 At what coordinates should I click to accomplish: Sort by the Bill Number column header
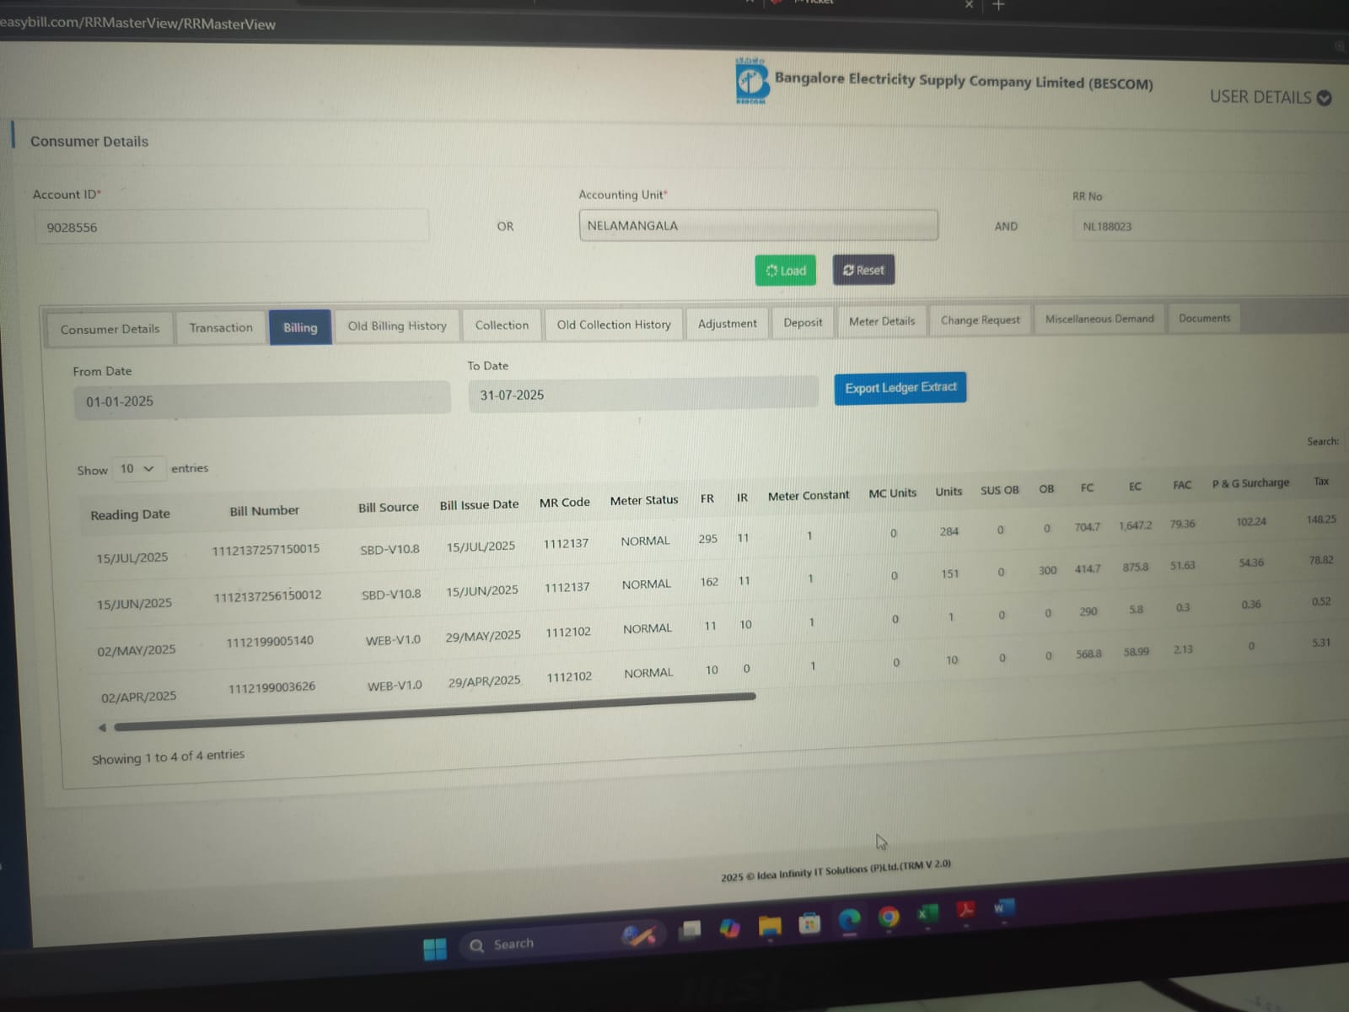(264, 510)
